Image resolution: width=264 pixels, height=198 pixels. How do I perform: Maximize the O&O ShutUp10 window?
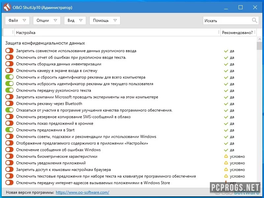pos(241,7)
